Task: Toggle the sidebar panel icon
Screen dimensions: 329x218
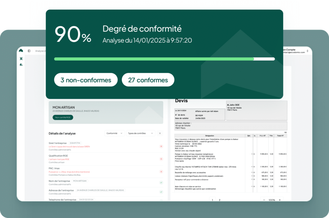Action: (x=29, y=51)
